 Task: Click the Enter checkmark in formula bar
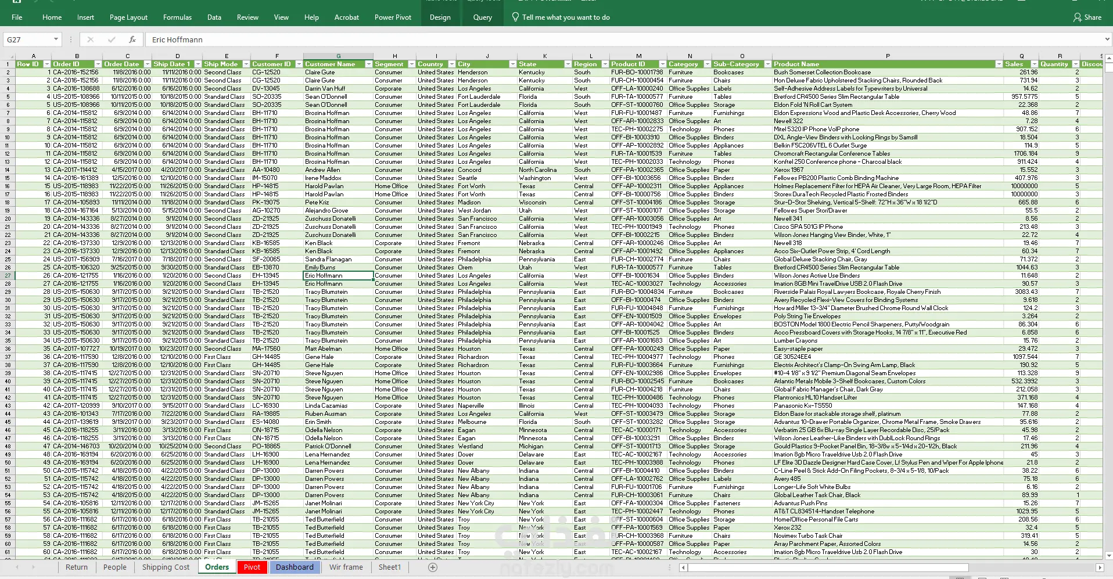(x=112, y=39)
